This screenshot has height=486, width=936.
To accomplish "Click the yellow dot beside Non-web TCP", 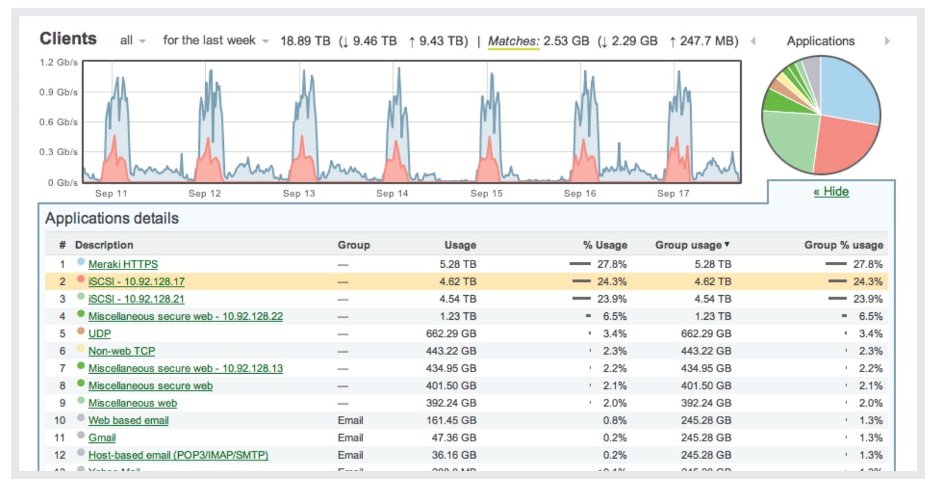I will tap(81, 348).
